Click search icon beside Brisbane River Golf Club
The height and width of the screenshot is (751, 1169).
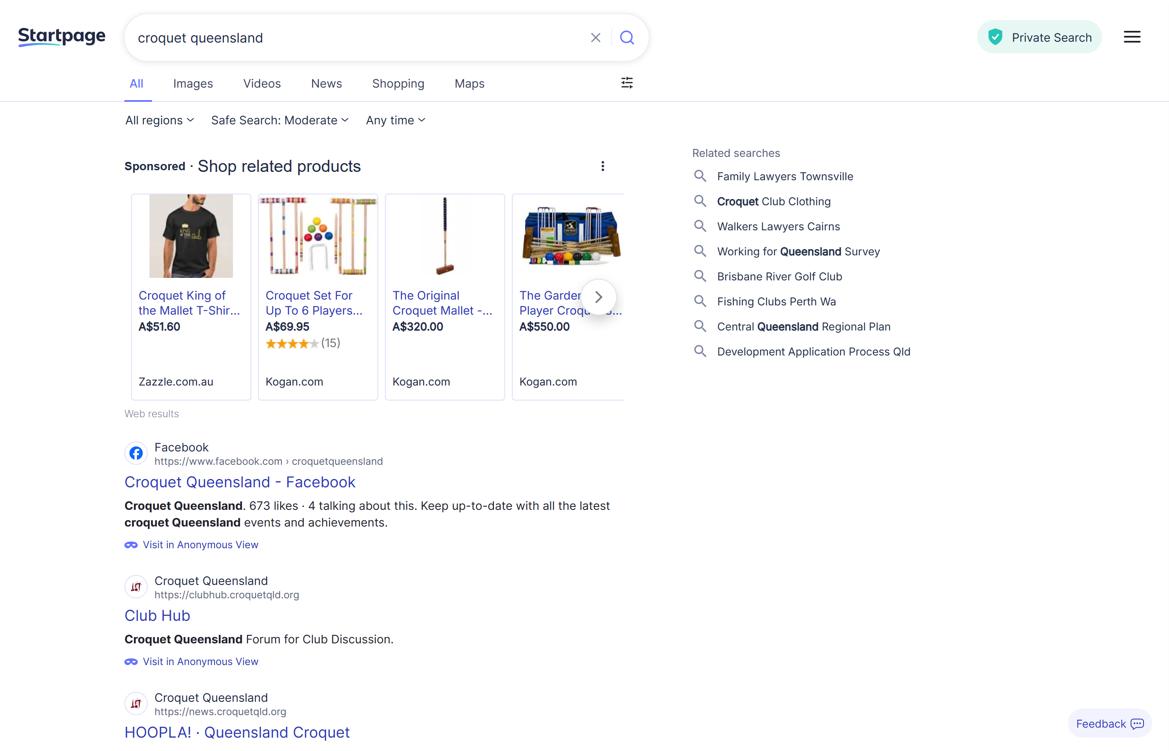click(x=700, y=276)
